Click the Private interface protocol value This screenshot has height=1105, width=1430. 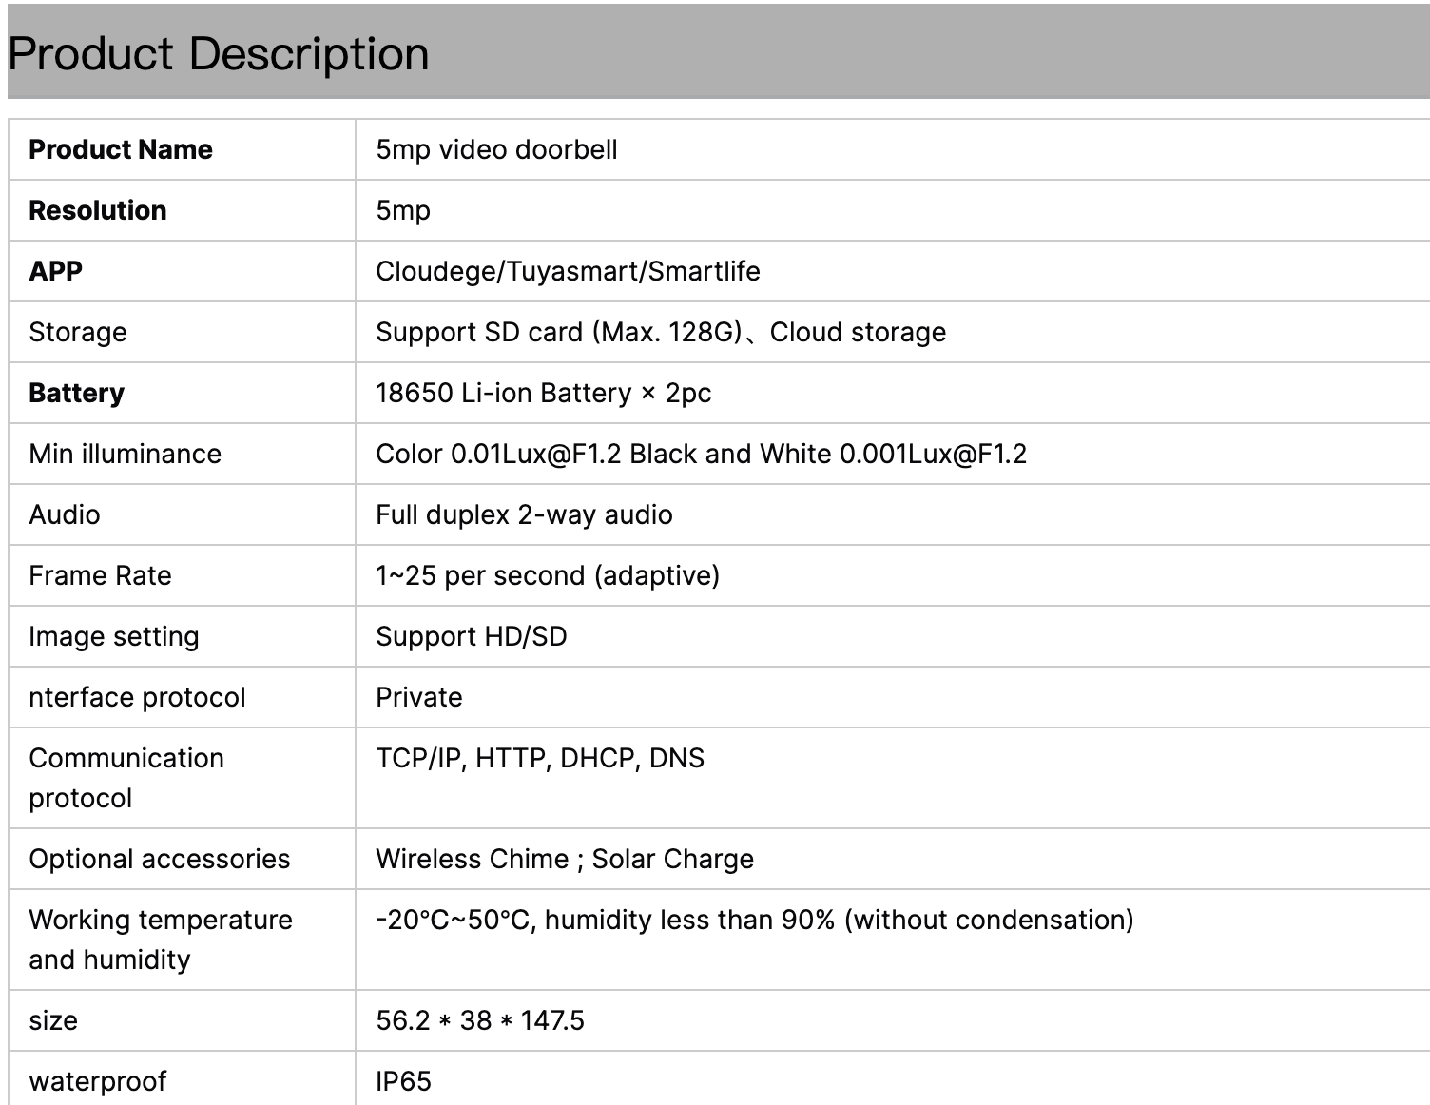[419, 697]
